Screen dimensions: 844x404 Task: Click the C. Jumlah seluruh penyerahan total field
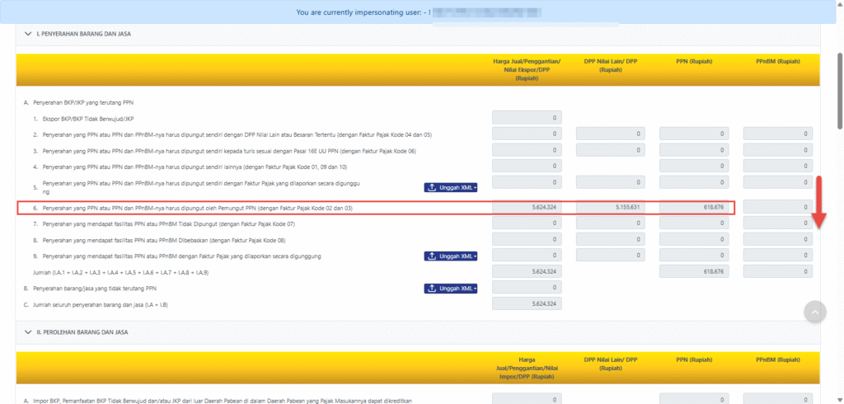pos(527,303)
